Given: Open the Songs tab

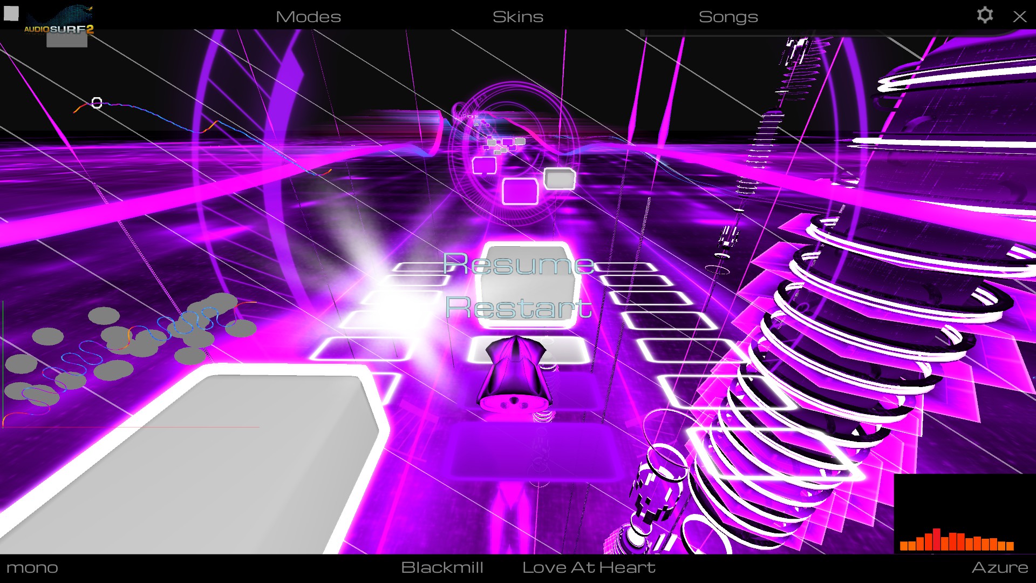Looking at the screenshot, I should tap(728, 17).
